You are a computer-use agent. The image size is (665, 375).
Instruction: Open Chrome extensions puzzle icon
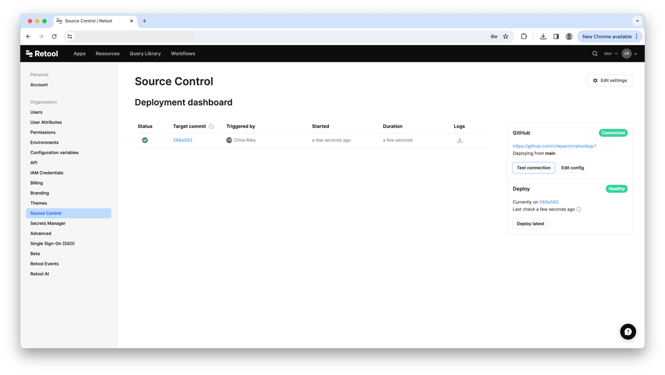(524, 37)
